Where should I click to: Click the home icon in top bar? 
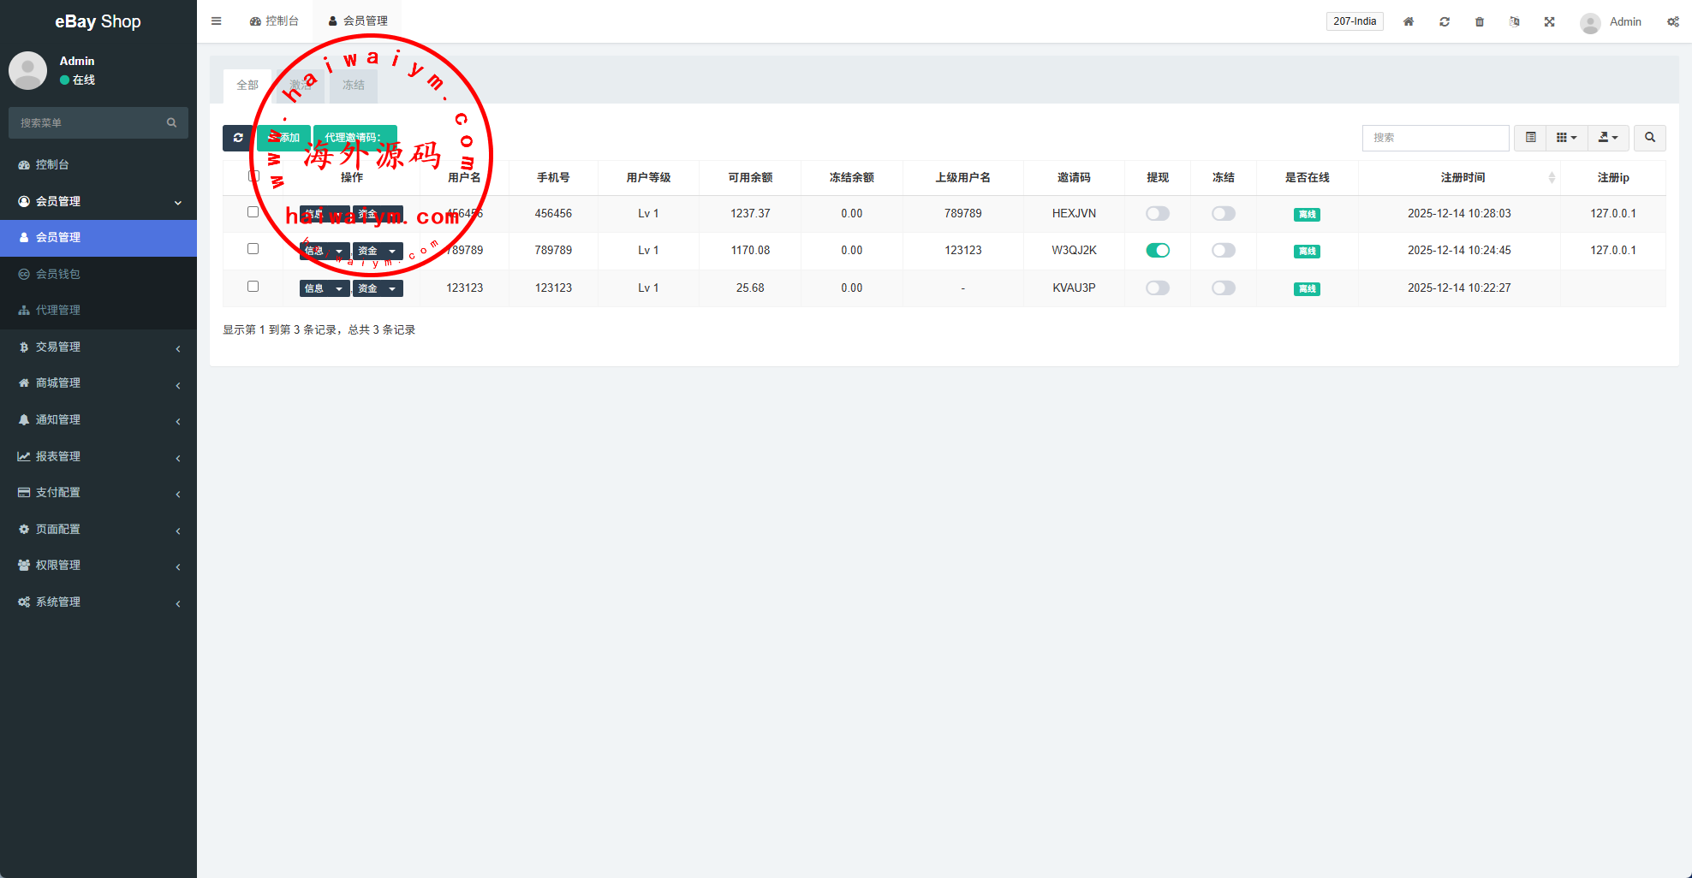1409,21
